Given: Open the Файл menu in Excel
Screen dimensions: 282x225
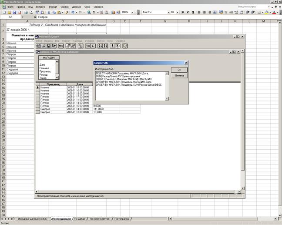Looking at the screenshot, I should pos(10,7).
